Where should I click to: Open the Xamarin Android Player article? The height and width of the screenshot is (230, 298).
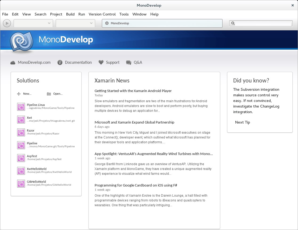click(x=133, y=91)
